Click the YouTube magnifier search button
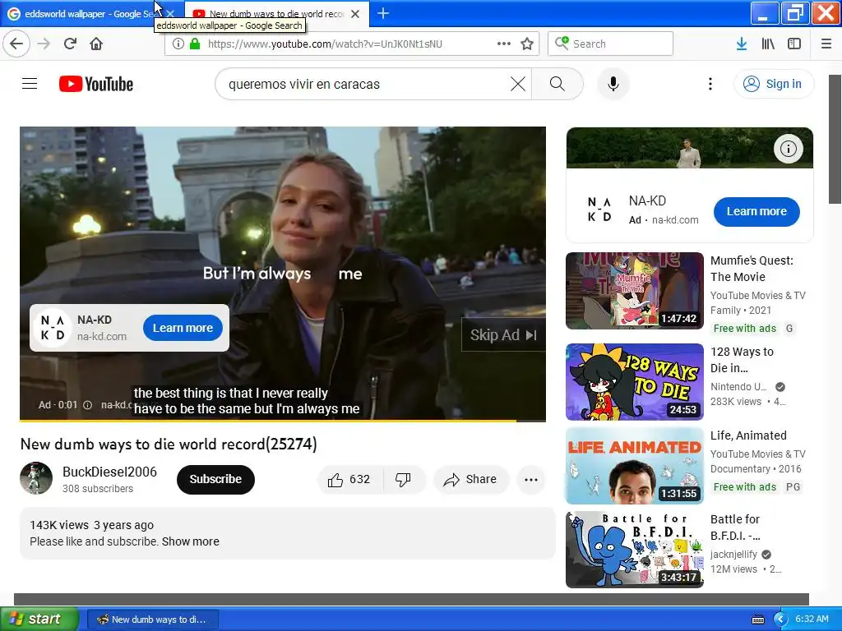Image resolution: width=842 pixels, height=631 pixels. coord(557,84)
